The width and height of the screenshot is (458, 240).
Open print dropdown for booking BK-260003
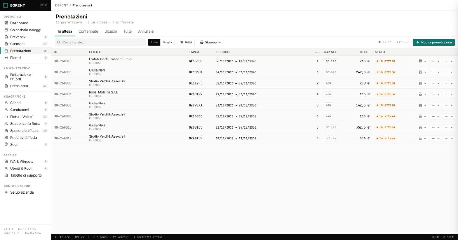pyautogui.click(x=422, y=105)
